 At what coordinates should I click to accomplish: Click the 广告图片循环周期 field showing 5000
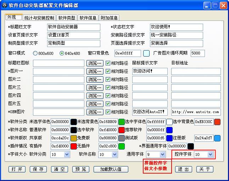[198, 53]
